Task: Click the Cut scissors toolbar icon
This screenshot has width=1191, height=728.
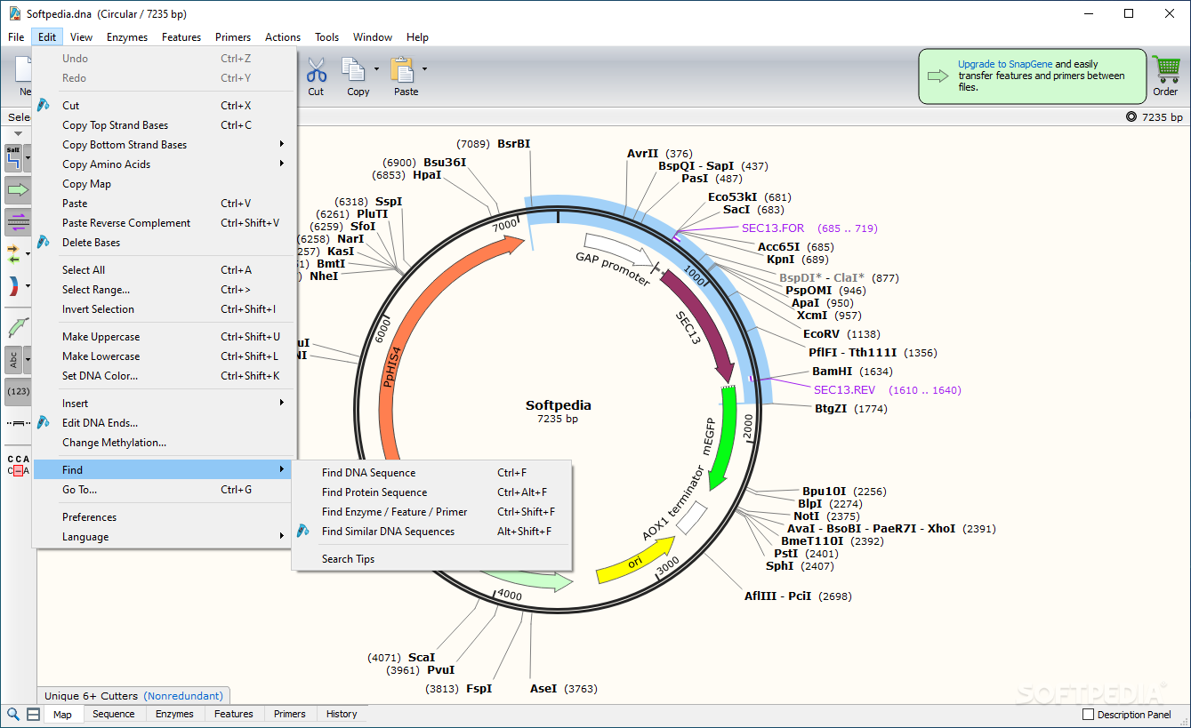Action: point(316,70)
